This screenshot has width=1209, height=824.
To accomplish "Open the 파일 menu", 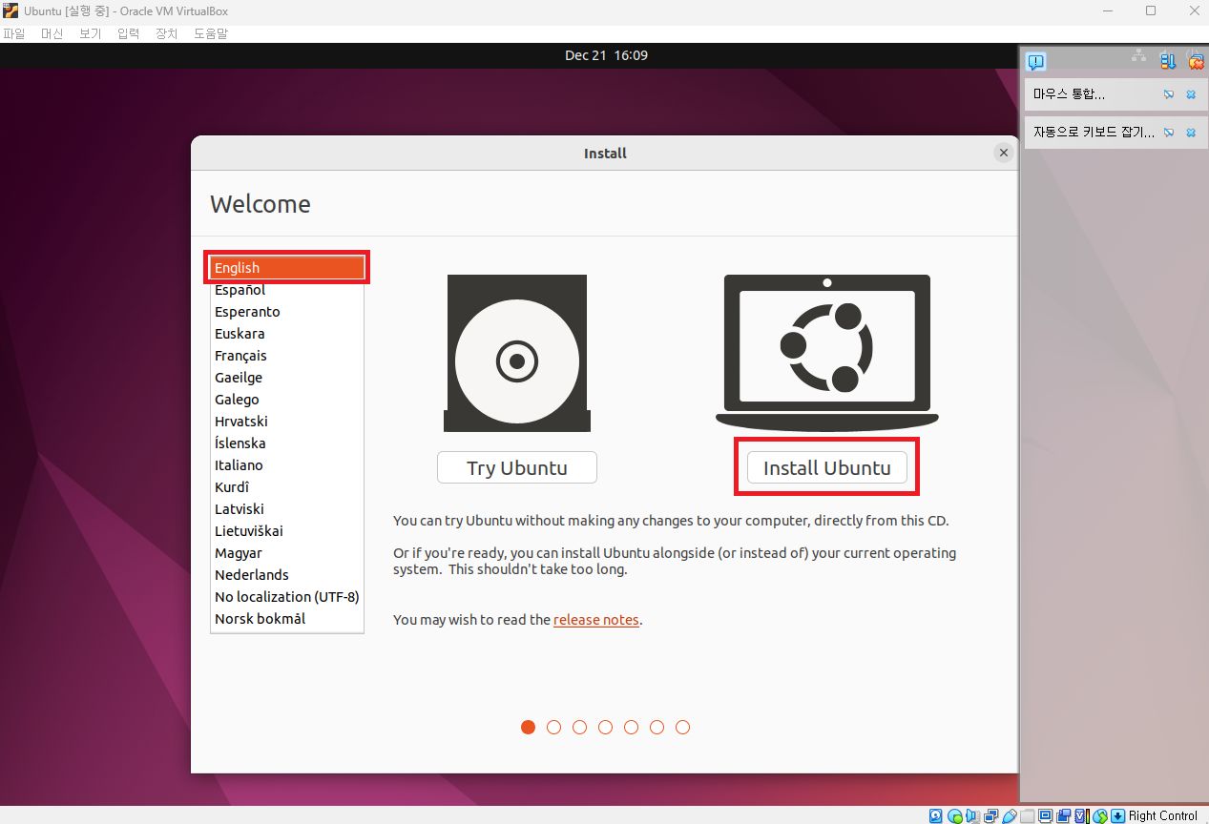I will pos(14,33).
